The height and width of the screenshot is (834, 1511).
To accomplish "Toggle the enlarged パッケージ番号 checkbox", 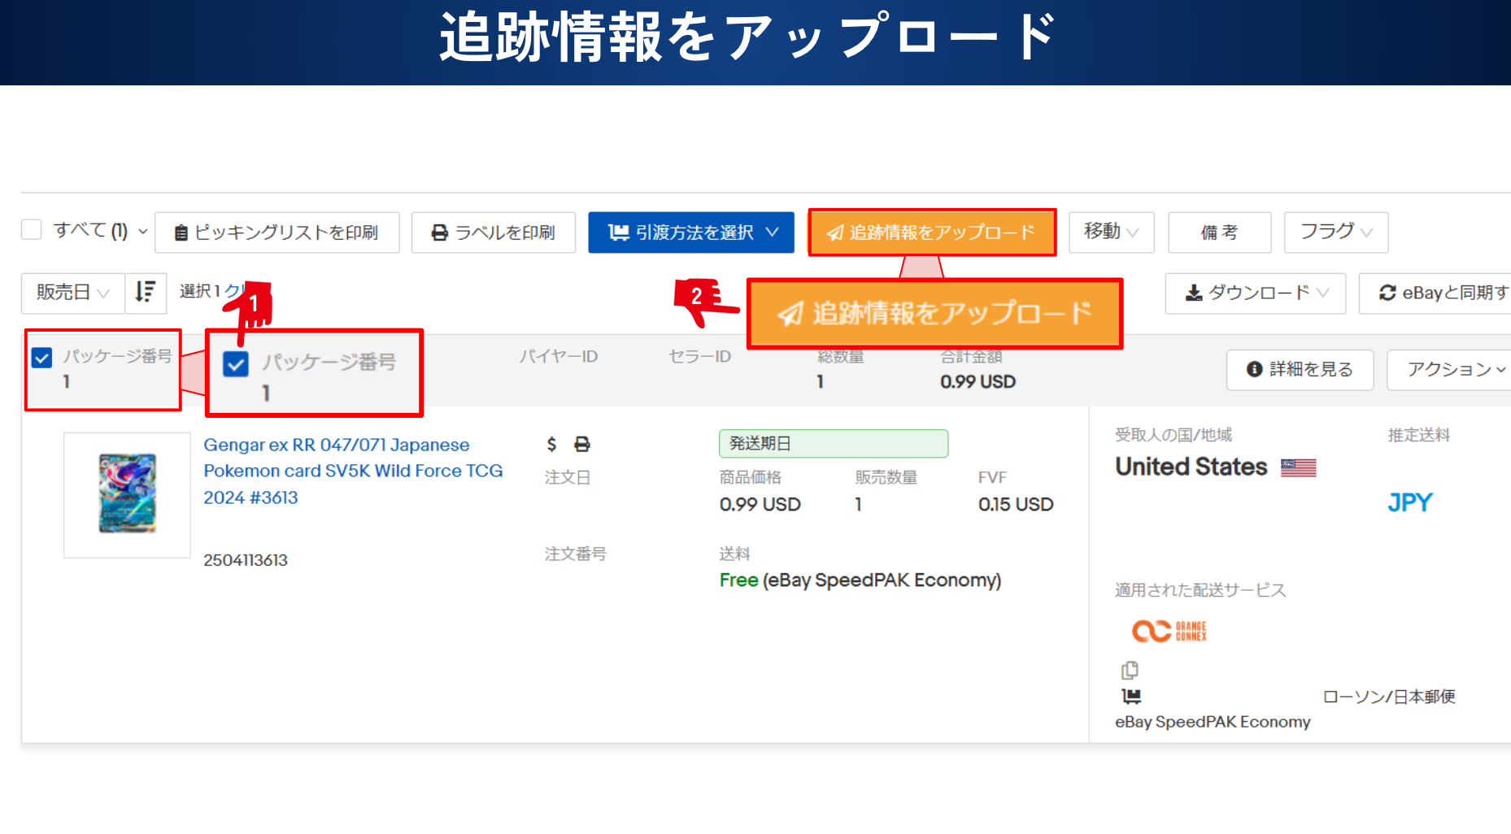I will [x=237, y=364].
